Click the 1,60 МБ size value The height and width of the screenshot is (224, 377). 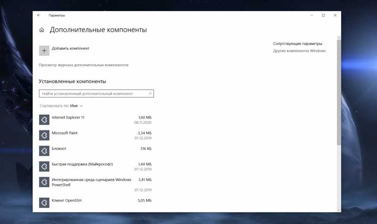pos(145,117)
